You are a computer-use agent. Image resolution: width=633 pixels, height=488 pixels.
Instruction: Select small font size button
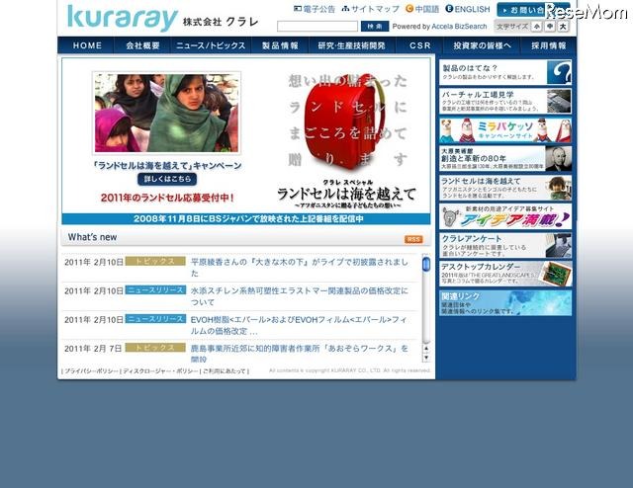click(537, 26)
